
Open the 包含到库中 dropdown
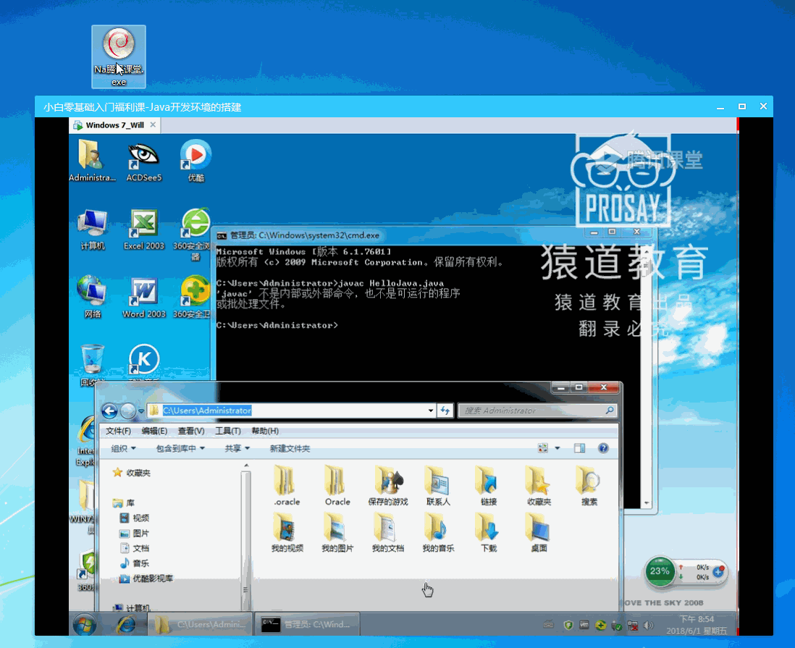click(180, 449)
